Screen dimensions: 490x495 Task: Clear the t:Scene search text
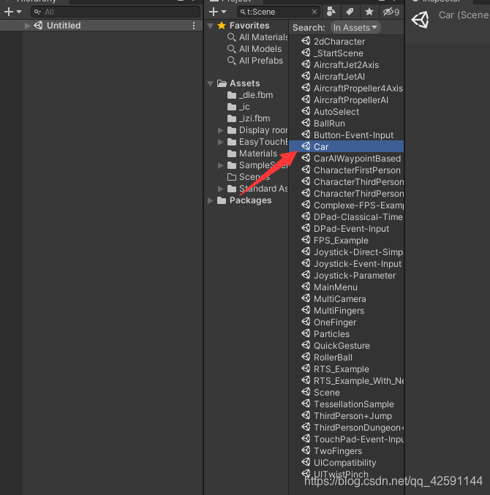pyautogui.click(x=314, y=12)
